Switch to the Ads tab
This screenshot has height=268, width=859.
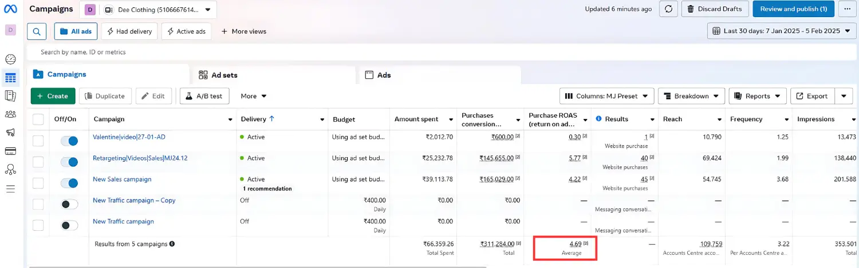pyautogui.click(x=440, y=75)
